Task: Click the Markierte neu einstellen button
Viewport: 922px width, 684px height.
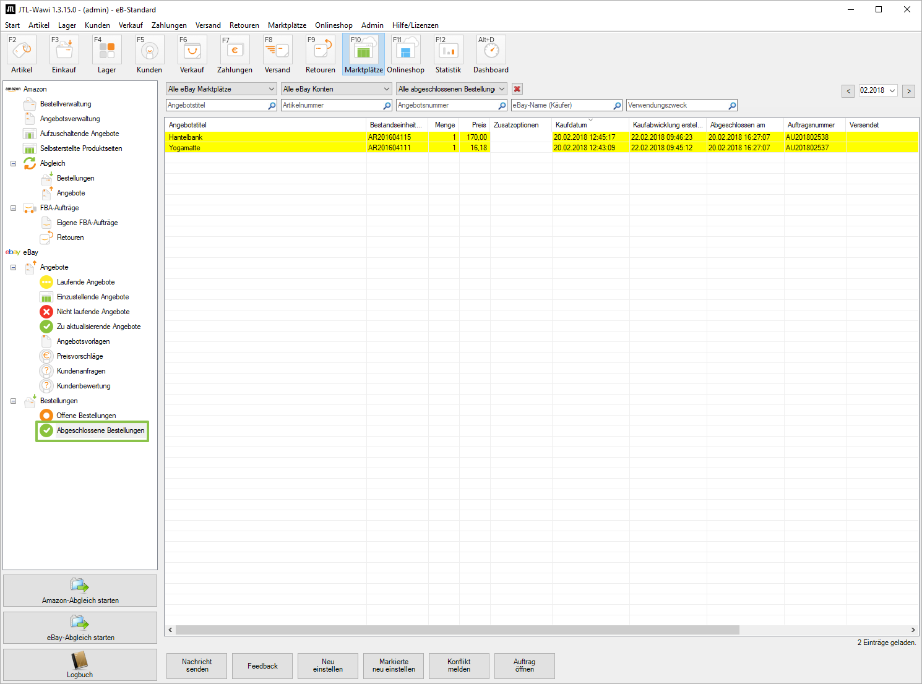Action: (x=394, y=665)
